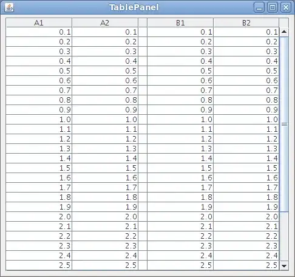Select the 1.2 cell in column B2
Viewport: 295px width, 277px height.
pyautogui.click(x=246, y=139)
